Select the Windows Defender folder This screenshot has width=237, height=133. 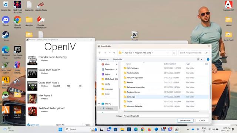[134, 106]
